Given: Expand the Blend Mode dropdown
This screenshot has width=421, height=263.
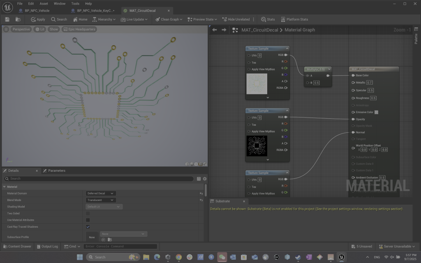Looking at the screenshot, I should coord(101,200).
